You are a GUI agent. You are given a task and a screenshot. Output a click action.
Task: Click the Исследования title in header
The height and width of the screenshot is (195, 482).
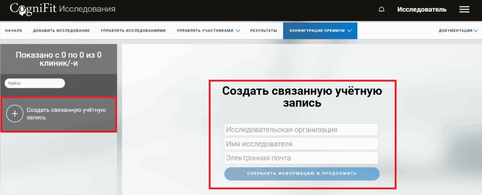pos(89,9)
